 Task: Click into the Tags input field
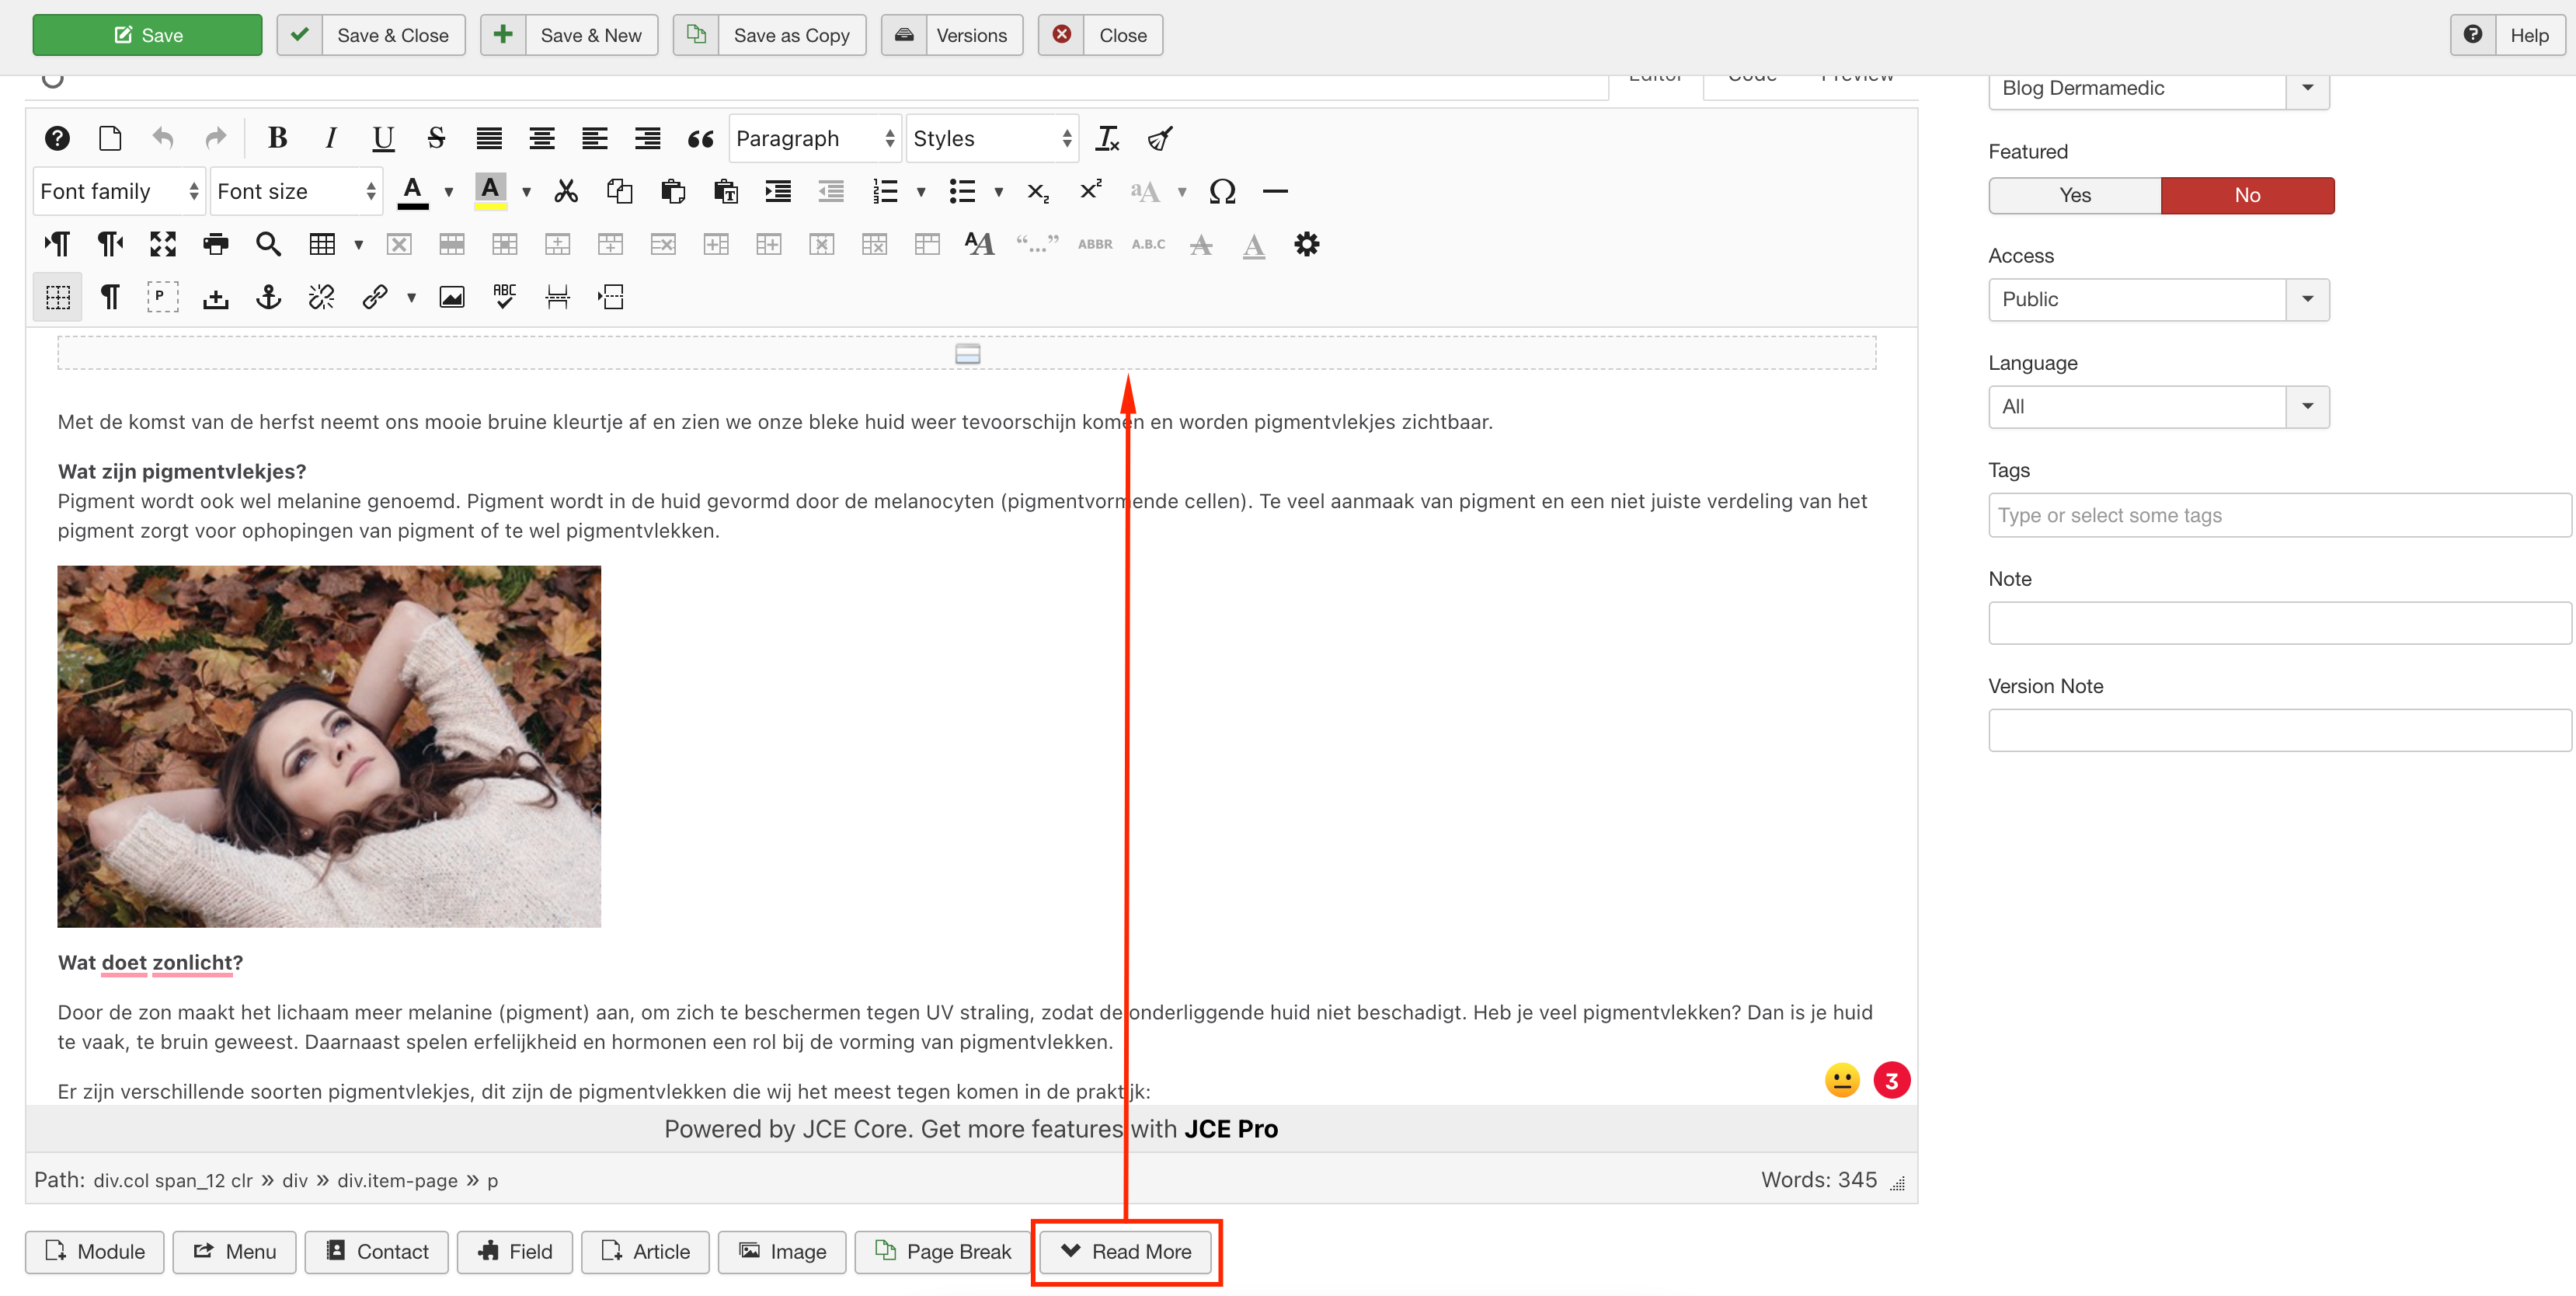click(2278, 515)
